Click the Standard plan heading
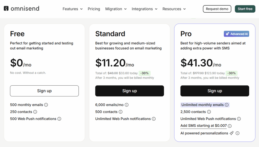 tap(110, 34)
